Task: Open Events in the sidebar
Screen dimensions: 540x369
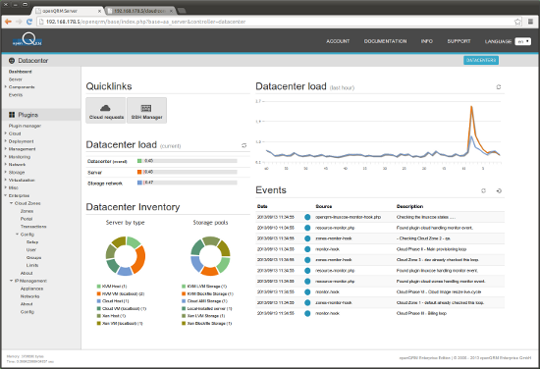Action: [x=16, y=94]
